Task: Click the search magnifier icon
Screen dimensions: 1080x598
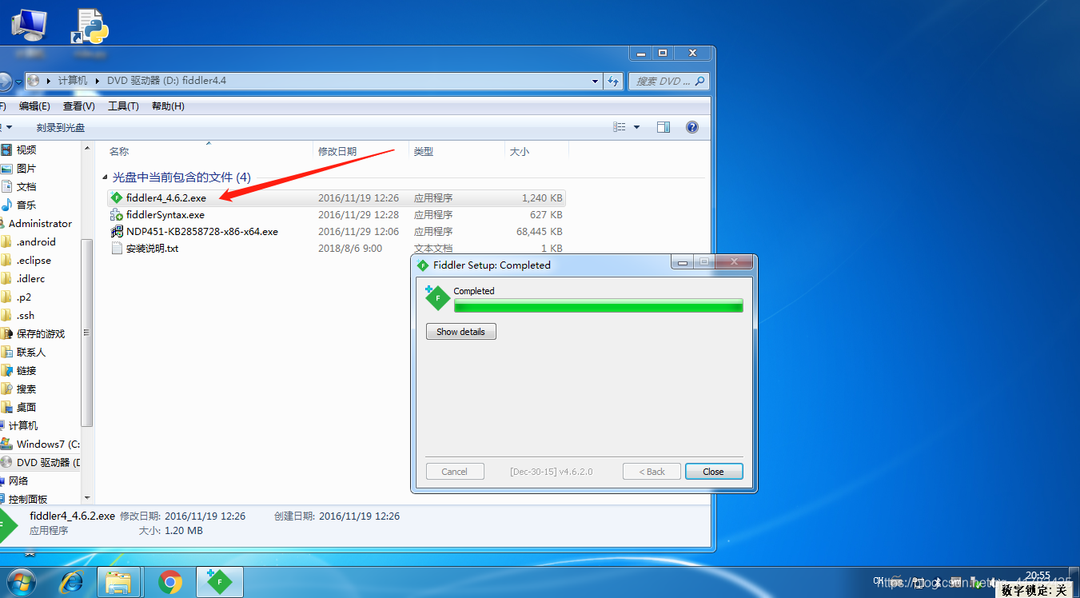Action: [700, 81]
